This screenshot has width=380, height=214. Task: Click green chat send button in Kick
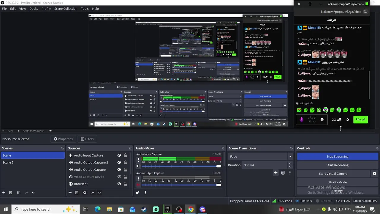click(x=360, y=119)
